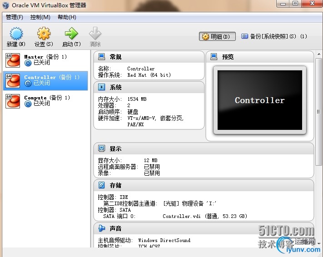Image resolution: width=323 pixels, height=257 pixels.
Task: Click the Compute VM Red Hat icon
Action: (13, 101)
